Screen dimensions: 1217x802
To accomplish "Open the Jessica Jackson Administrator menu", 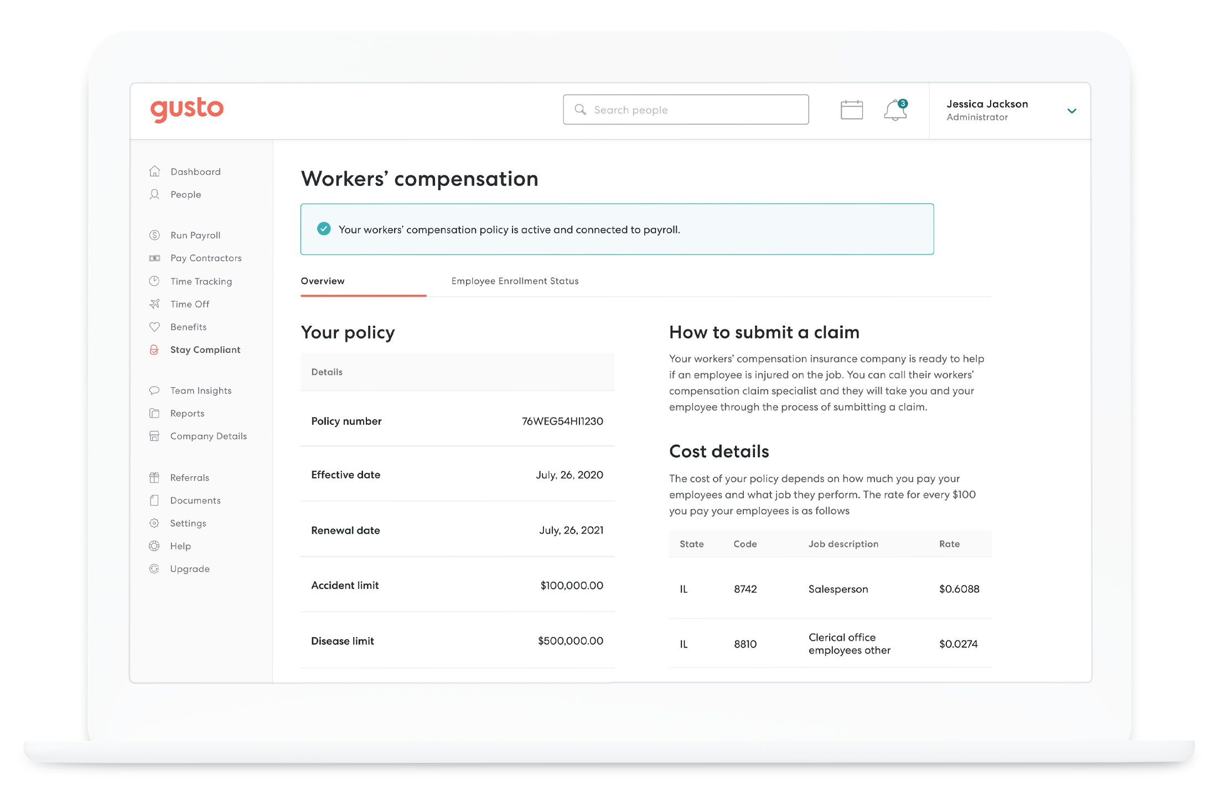I will 987,110.
